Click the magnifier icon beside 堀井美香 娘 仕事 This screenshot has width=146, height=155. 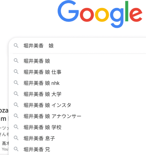click(16, 72)
